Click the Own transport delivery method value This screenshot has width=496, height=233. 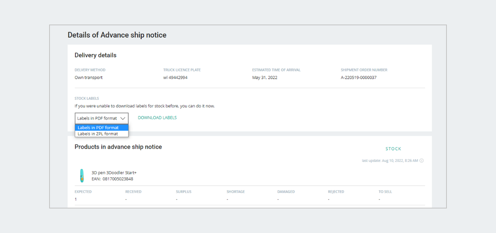88,78
